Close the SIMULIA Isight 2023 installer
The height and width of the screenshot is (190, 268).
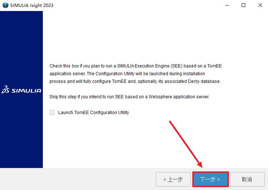pyautogui.click(x=260, y=5)
